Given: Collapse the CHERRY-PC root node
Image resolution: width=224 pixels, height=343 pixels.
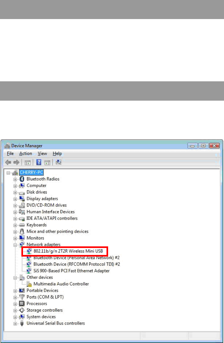Looking at the screenshot, I should click(8, 173).
